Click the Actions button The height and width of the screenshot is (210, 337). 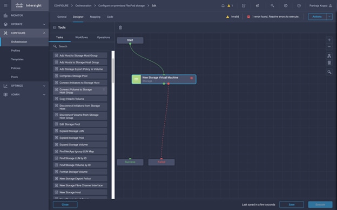(x=317, y=17)
